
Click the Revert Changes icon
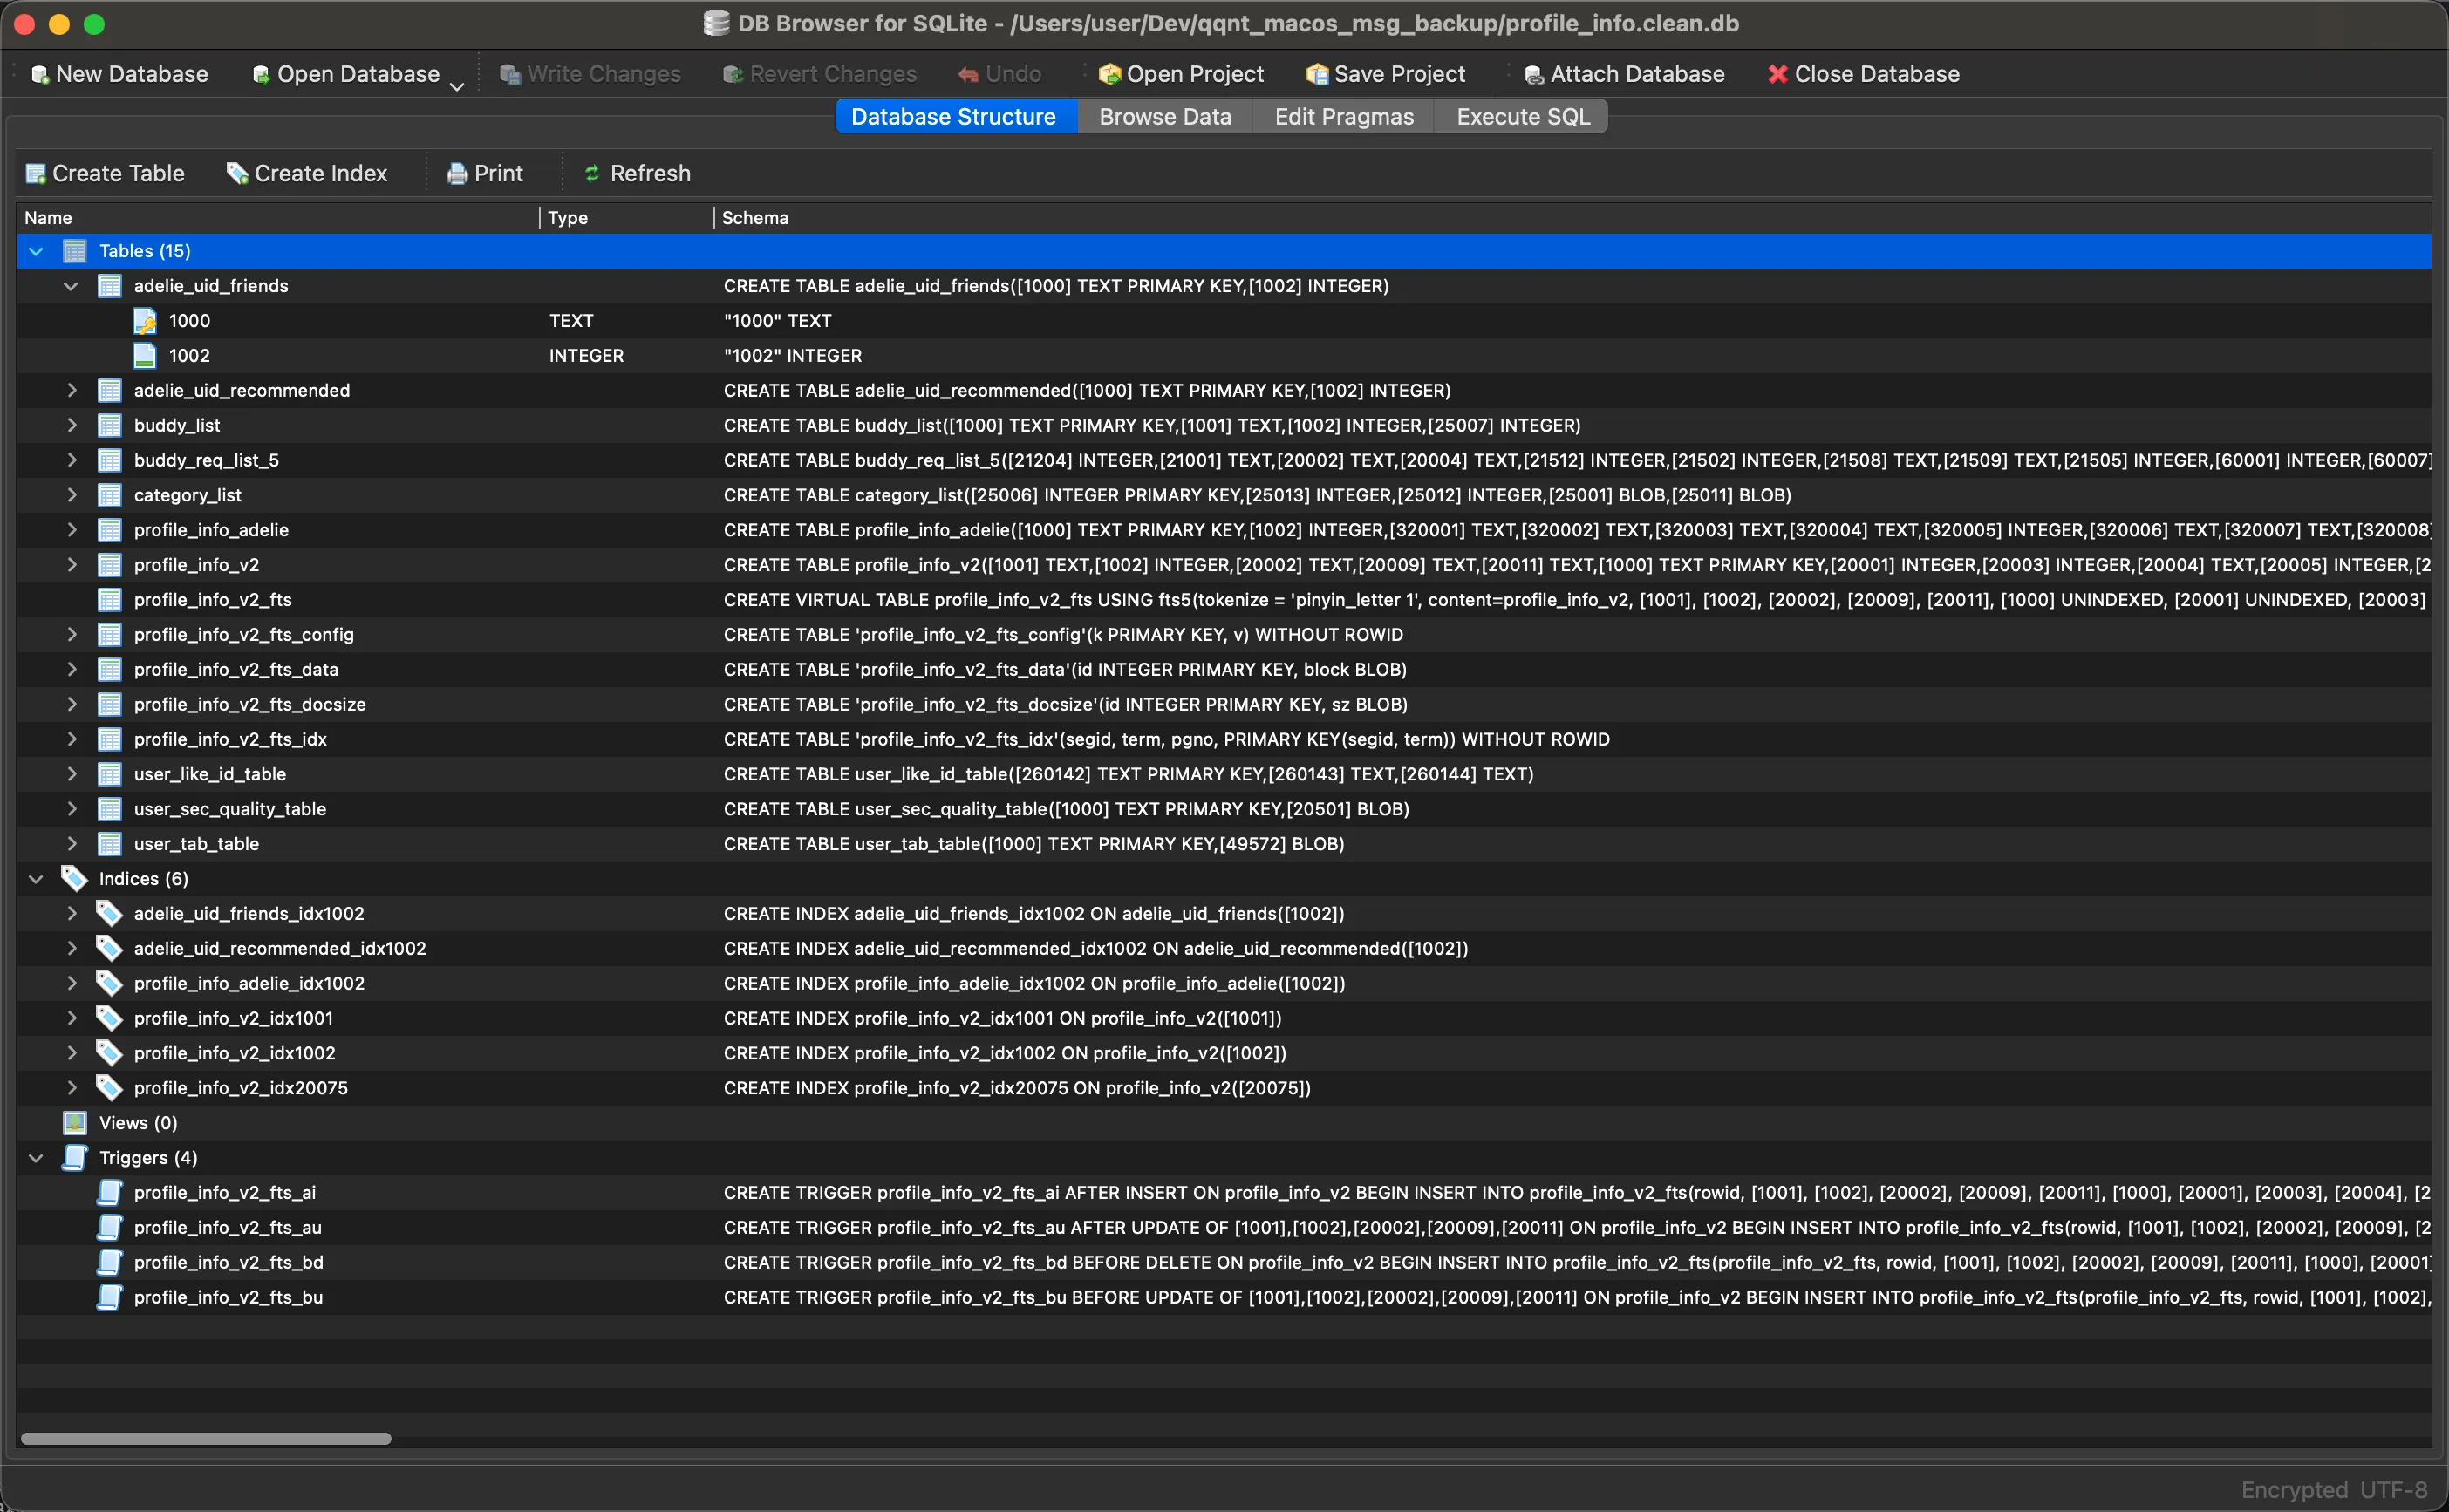[x=733, y=75]
